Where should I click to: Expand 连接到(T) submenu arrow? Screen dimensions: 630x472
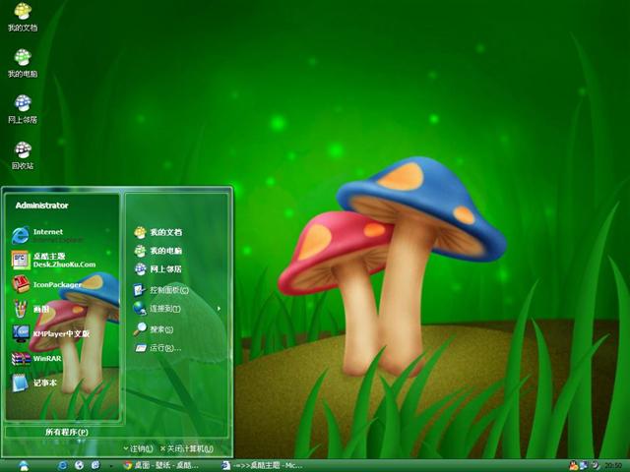tap(219, 308)
